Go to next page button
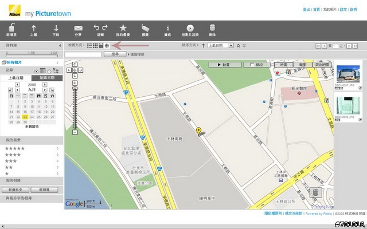 point(349,46)
